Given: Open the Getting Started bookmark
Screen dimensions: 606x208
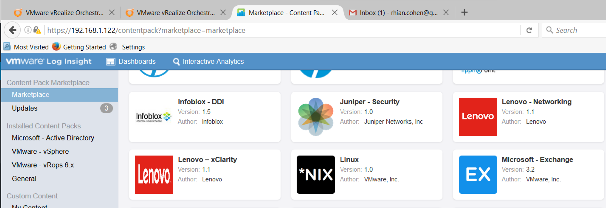Looking at the screenshot, I should (x=84, y=47).
